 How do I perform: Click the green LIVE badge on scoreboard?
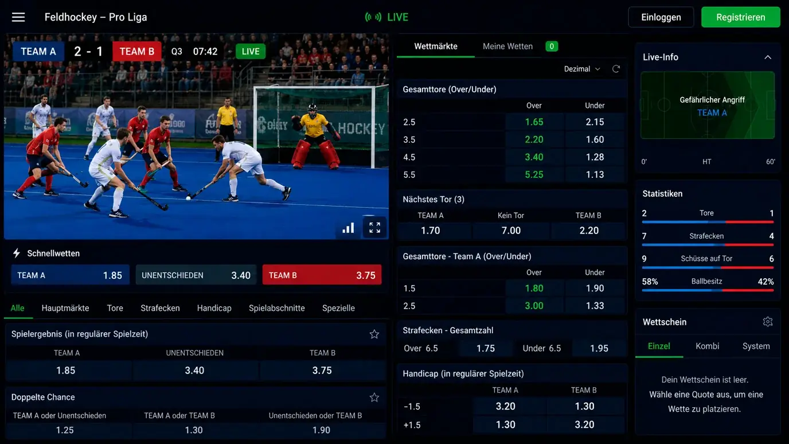(x=251, y=52)
